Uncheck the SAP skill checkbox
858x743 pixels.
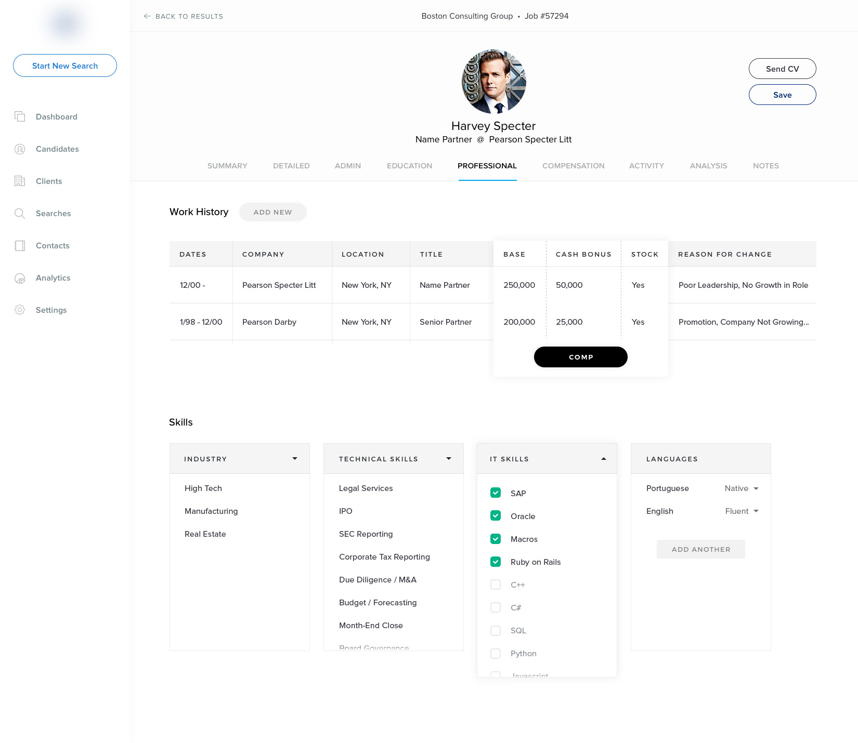496,493
